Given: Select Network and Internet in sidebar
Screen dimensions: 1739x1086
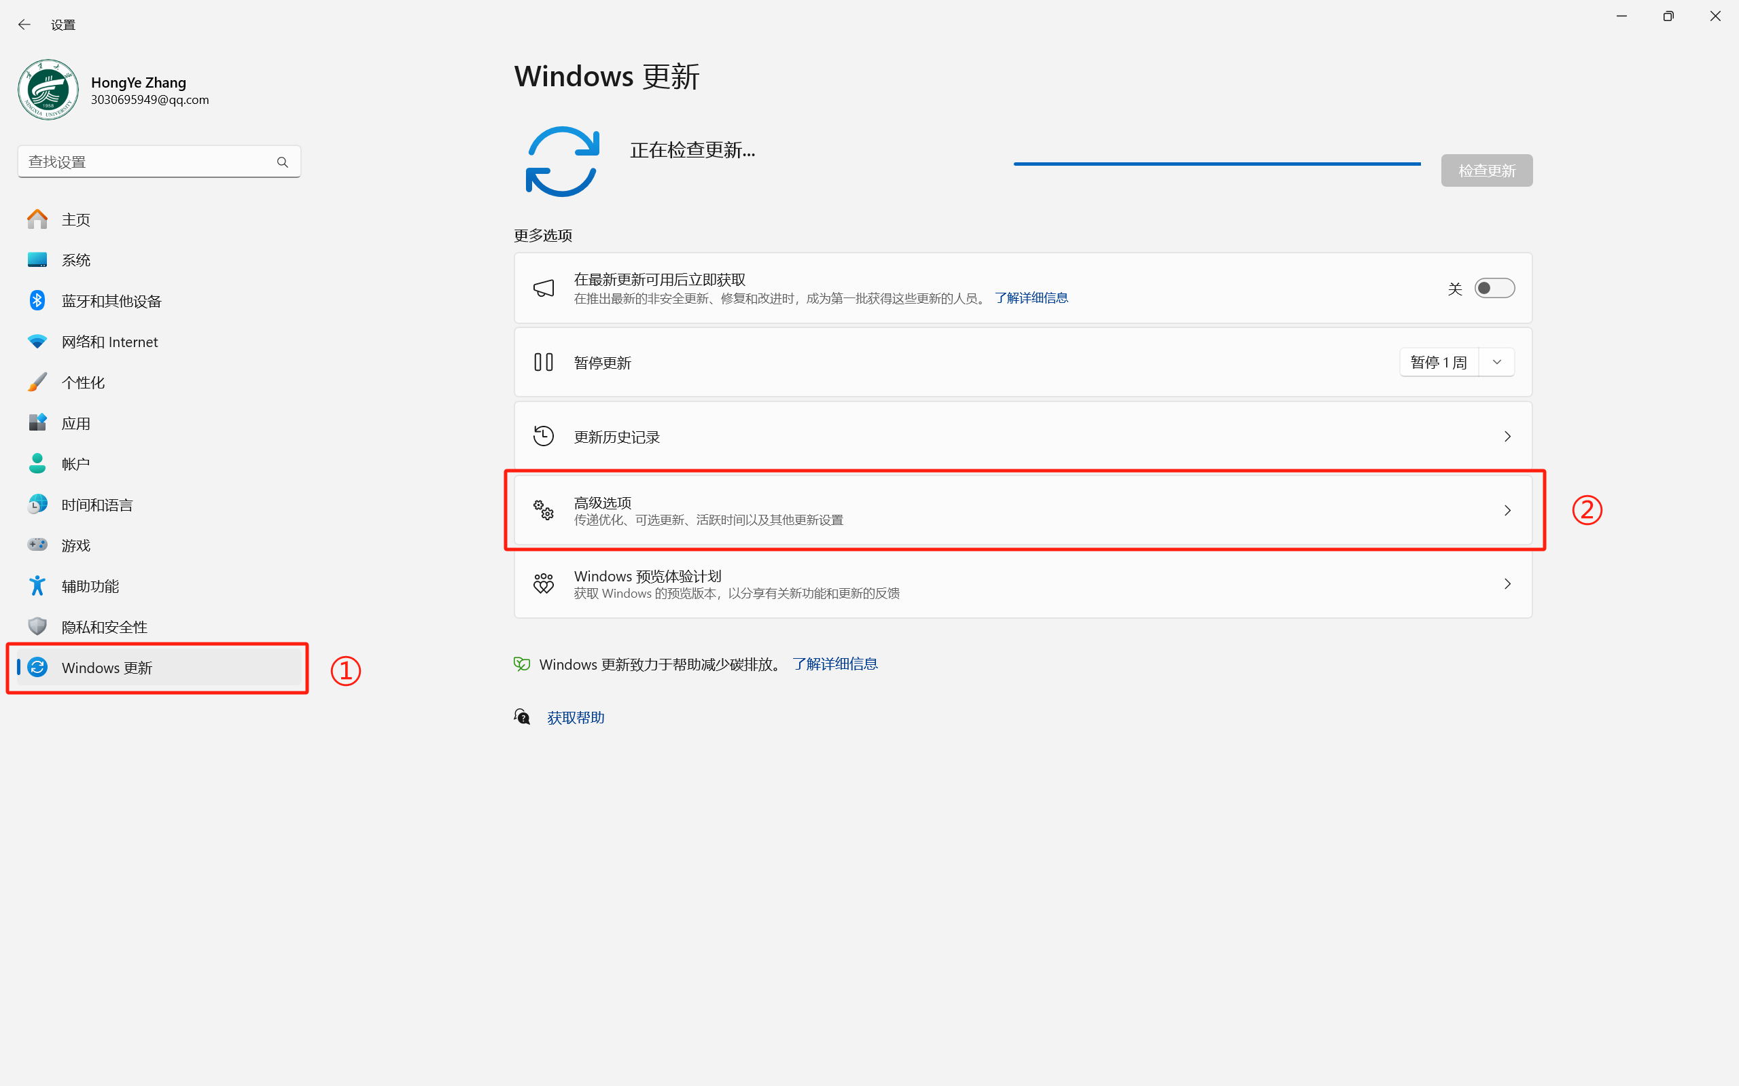Looking at the screenshot, I should point(109,342).
